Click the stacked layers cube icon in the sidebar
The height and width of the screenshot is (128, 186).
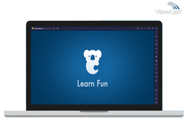156,77
